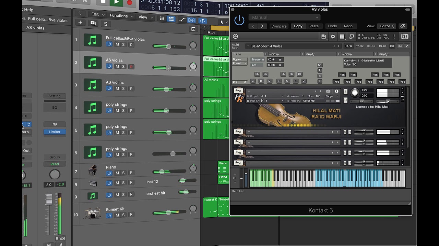Click the record button in transport
Image resolution: width=439 pixels, height=246 pixels.
click(x=129, y=2)
